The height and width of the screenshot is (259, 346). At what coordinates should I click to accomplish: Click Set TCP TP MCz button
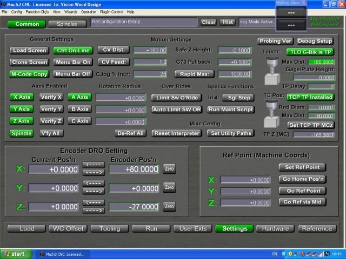click(311, 125)
